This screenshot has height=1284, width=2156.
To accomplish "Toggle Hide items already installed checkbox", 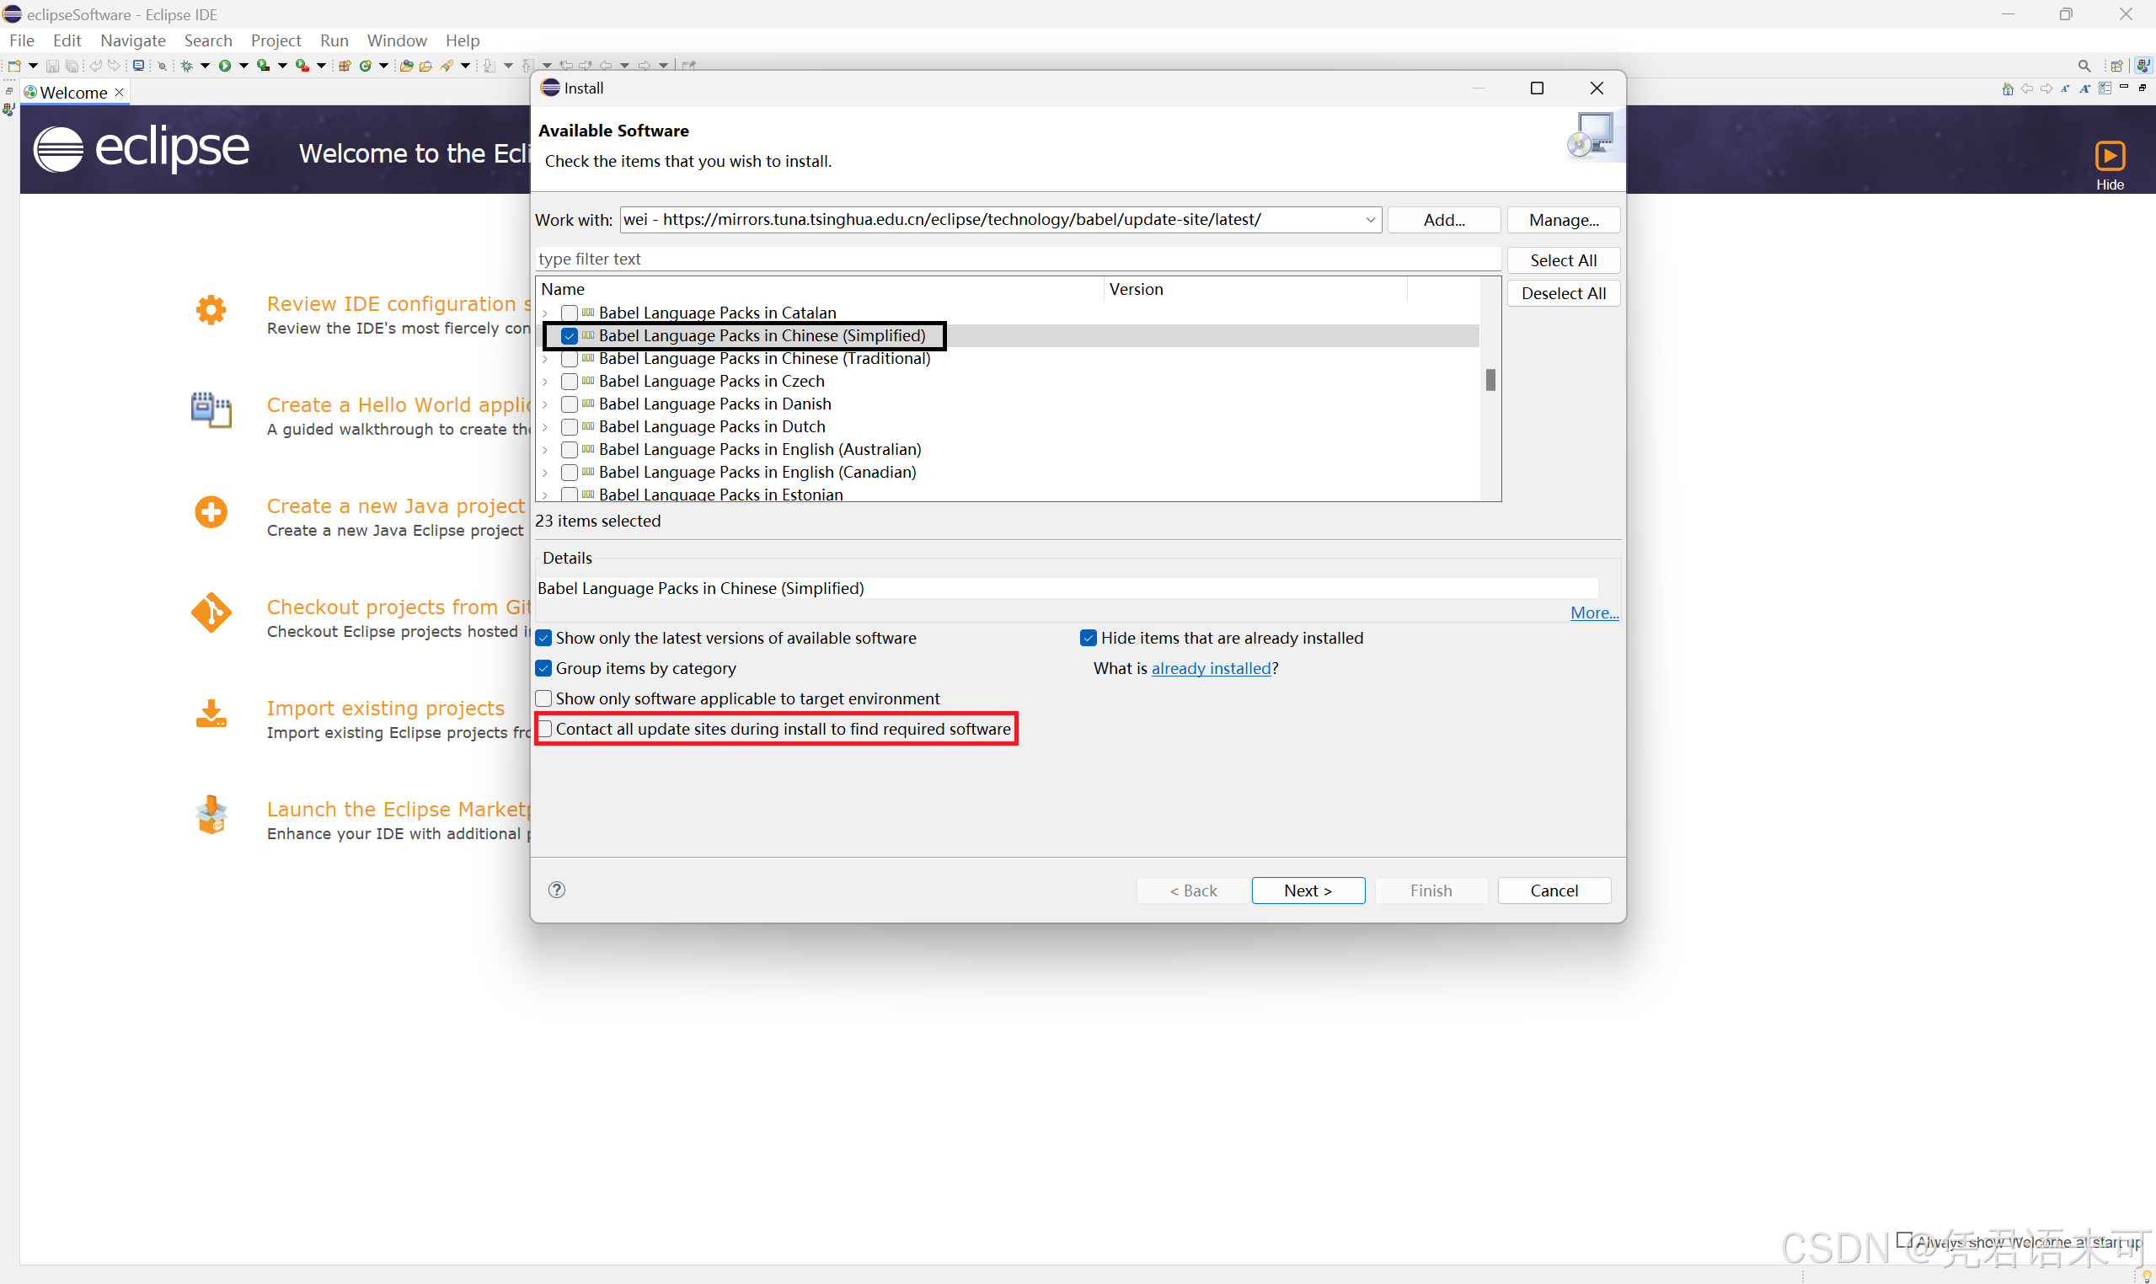I will point(1089,638).
